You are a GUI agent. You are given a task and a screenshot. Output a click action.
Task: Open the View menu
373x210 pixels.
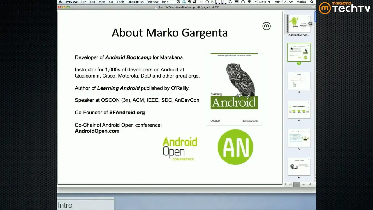[102, 2]
